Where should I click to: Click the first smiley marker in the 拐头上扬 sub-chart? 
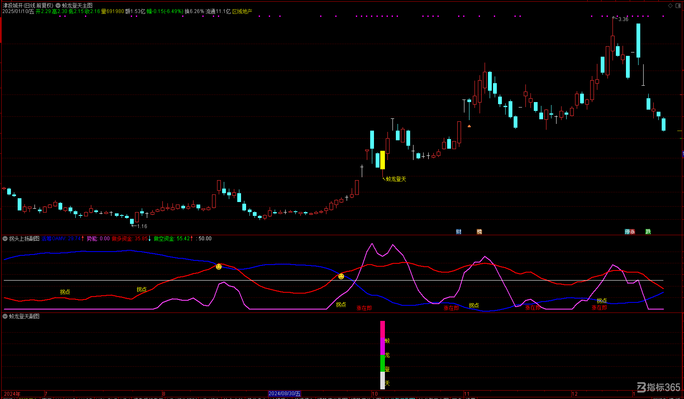pos(219,267)
